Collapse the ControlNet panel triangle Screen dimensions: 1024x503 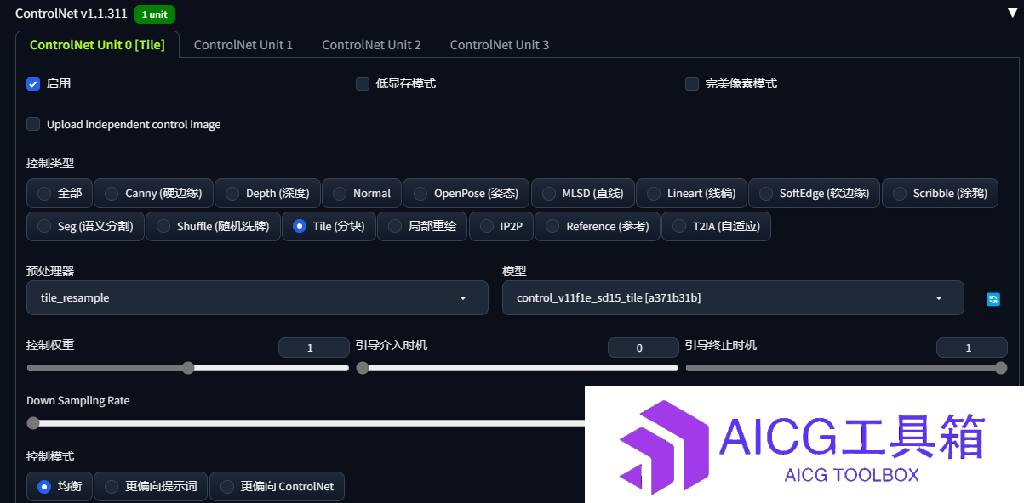click(1012, 14)
